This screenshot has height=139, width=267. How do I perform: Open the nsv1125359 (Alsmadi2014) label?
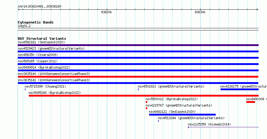tap(209, 124)
